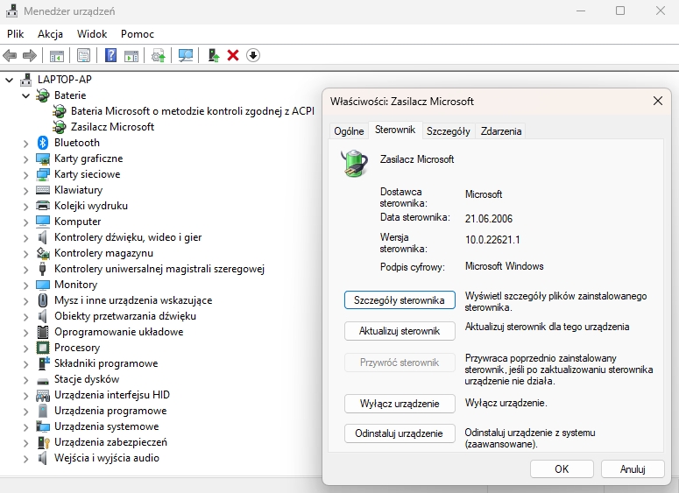This screenshot has height=493, width=679.
Task: Open the Widok menu
Action: [92, 34]
